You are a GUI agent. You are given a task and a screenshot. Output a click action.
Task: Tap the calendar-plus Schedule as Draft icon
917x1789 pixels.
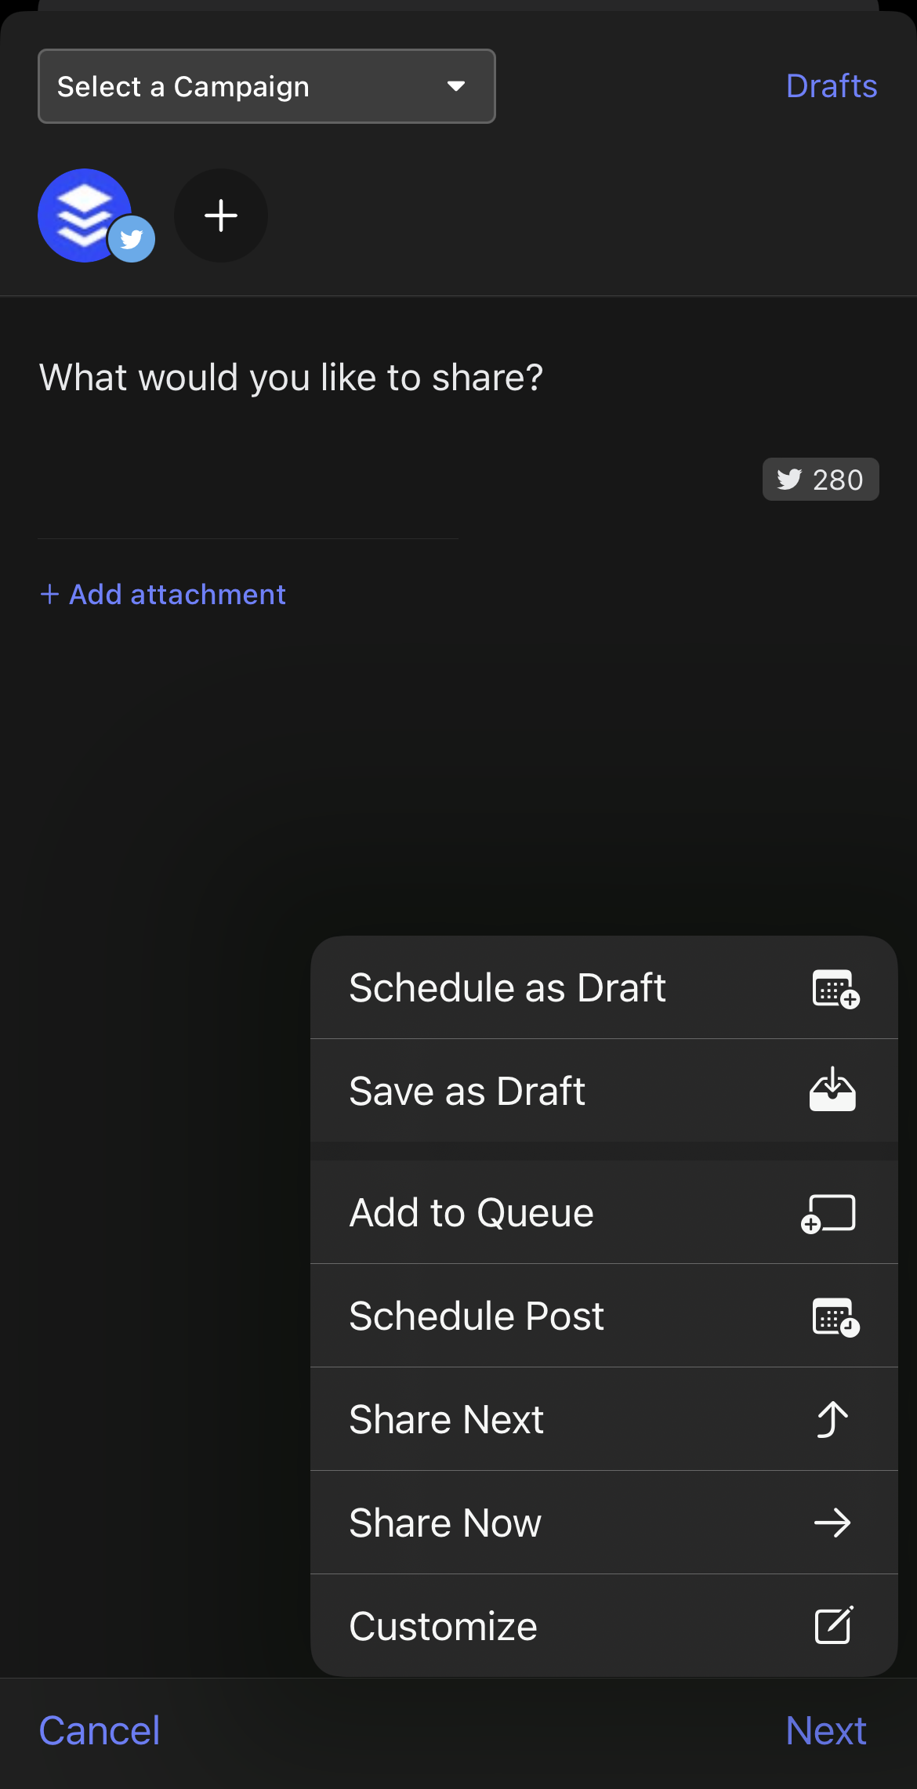[835, 988]
